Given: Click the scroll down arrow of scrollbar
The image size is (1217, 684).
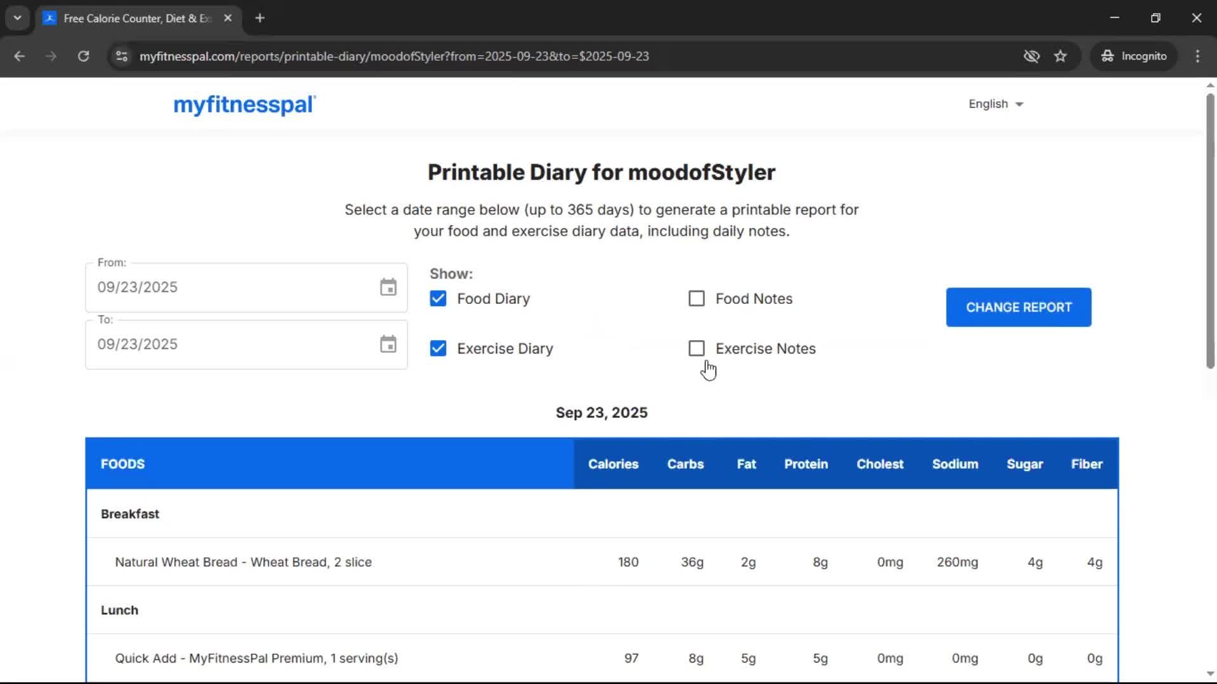Looking at the screenshot, I should [1210, 674].
